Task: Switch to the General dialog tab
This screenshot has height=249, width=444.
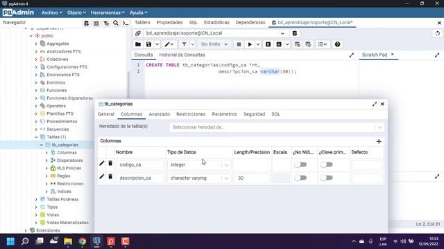Action: tap(106, 114)
